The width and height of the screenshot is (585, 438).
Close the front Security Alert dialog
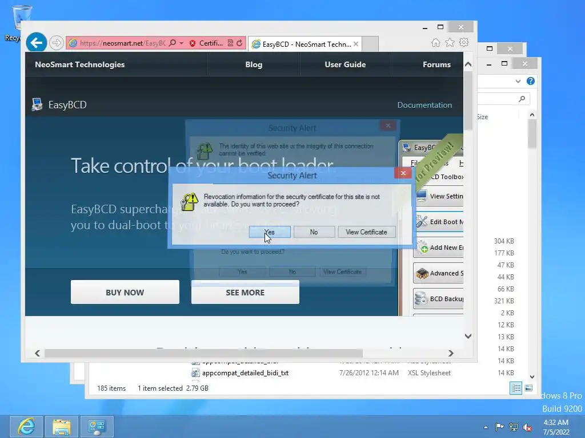(403, 173)
